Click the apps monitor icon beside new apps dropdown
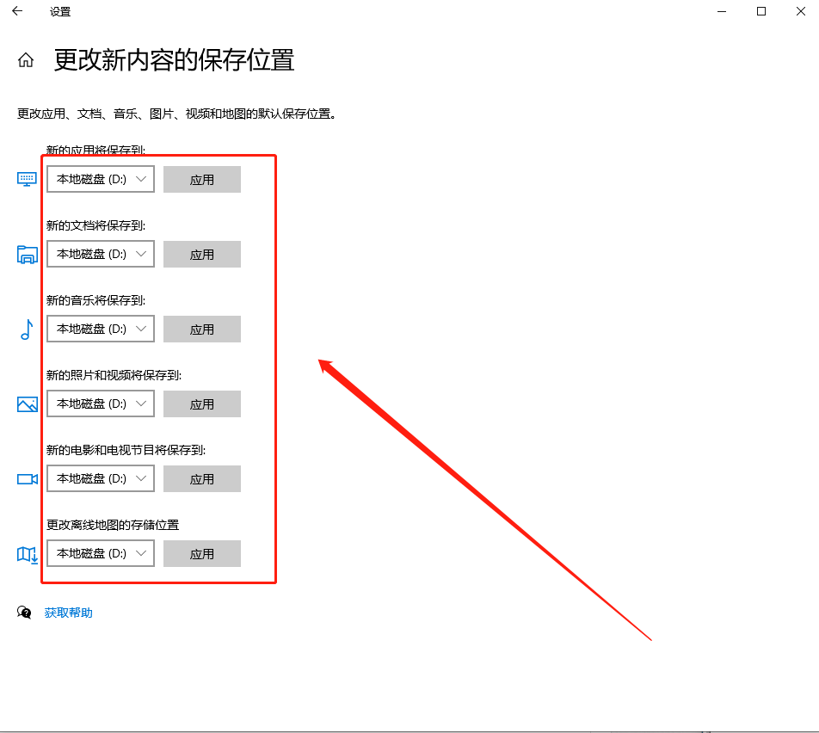This screenshot has height=733, width=819. (x=27, y=179)
